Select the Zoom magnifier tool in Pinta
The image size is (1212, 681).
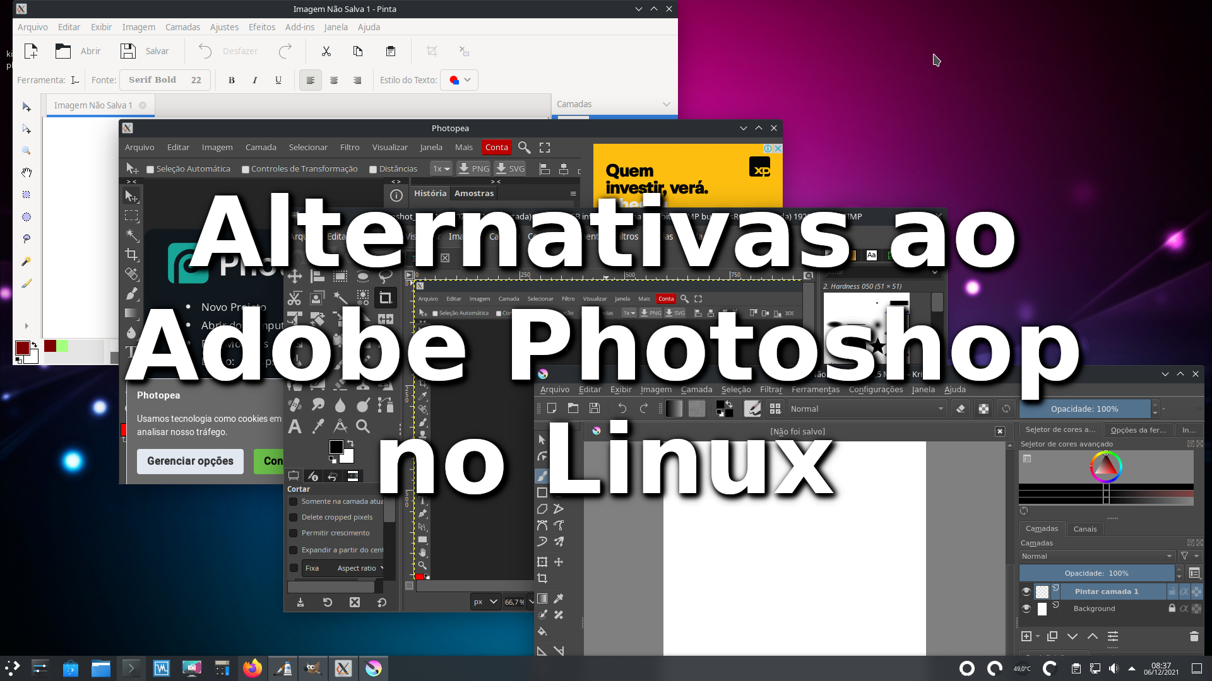coord(27,151)
